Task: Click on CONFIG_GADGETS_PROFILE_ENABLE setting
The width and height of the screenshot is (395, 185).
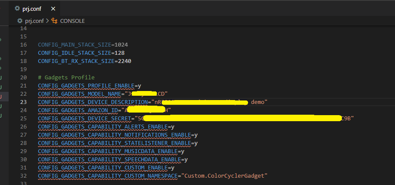Action: coord(86,86)
